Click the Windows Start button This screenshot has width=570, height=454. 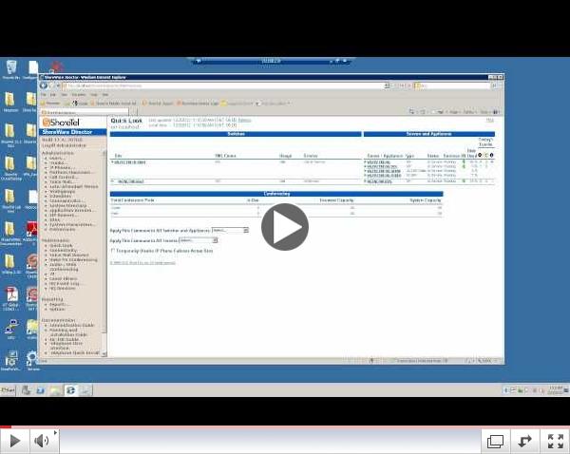coord(8,390)
